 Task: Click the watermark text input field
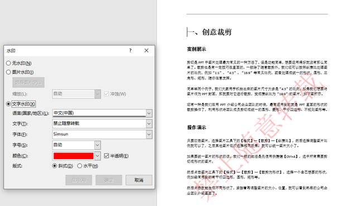point(99,124)
